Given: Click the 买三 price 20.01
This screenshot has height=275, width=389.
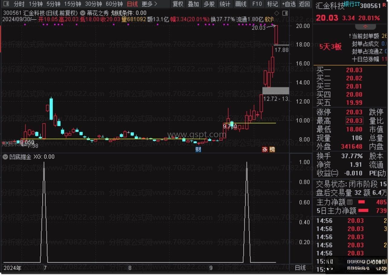Looking at the screenshot, I should [x=354, y=87].
